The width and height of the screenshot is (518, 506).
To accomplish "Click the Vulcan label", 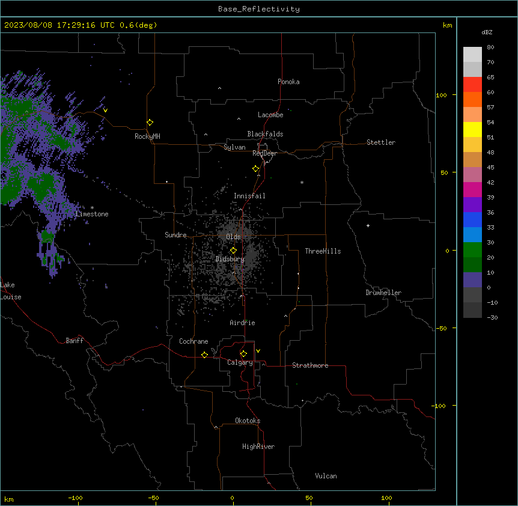I will click(x=326, y=476).
